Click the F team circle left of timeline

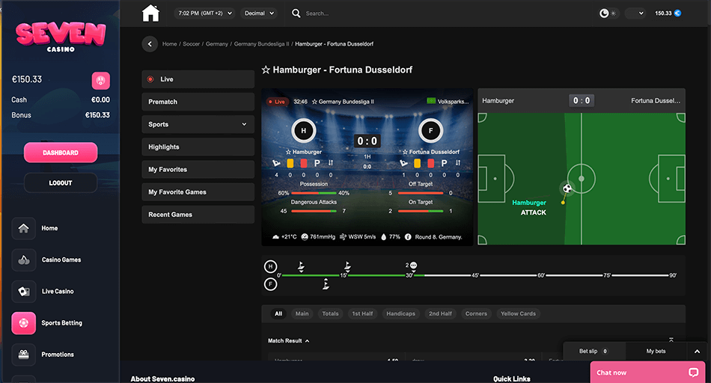[271, 284]
